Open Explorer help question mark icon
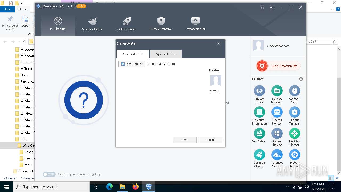Screen dimensions: 341x192 coord(338,9)
